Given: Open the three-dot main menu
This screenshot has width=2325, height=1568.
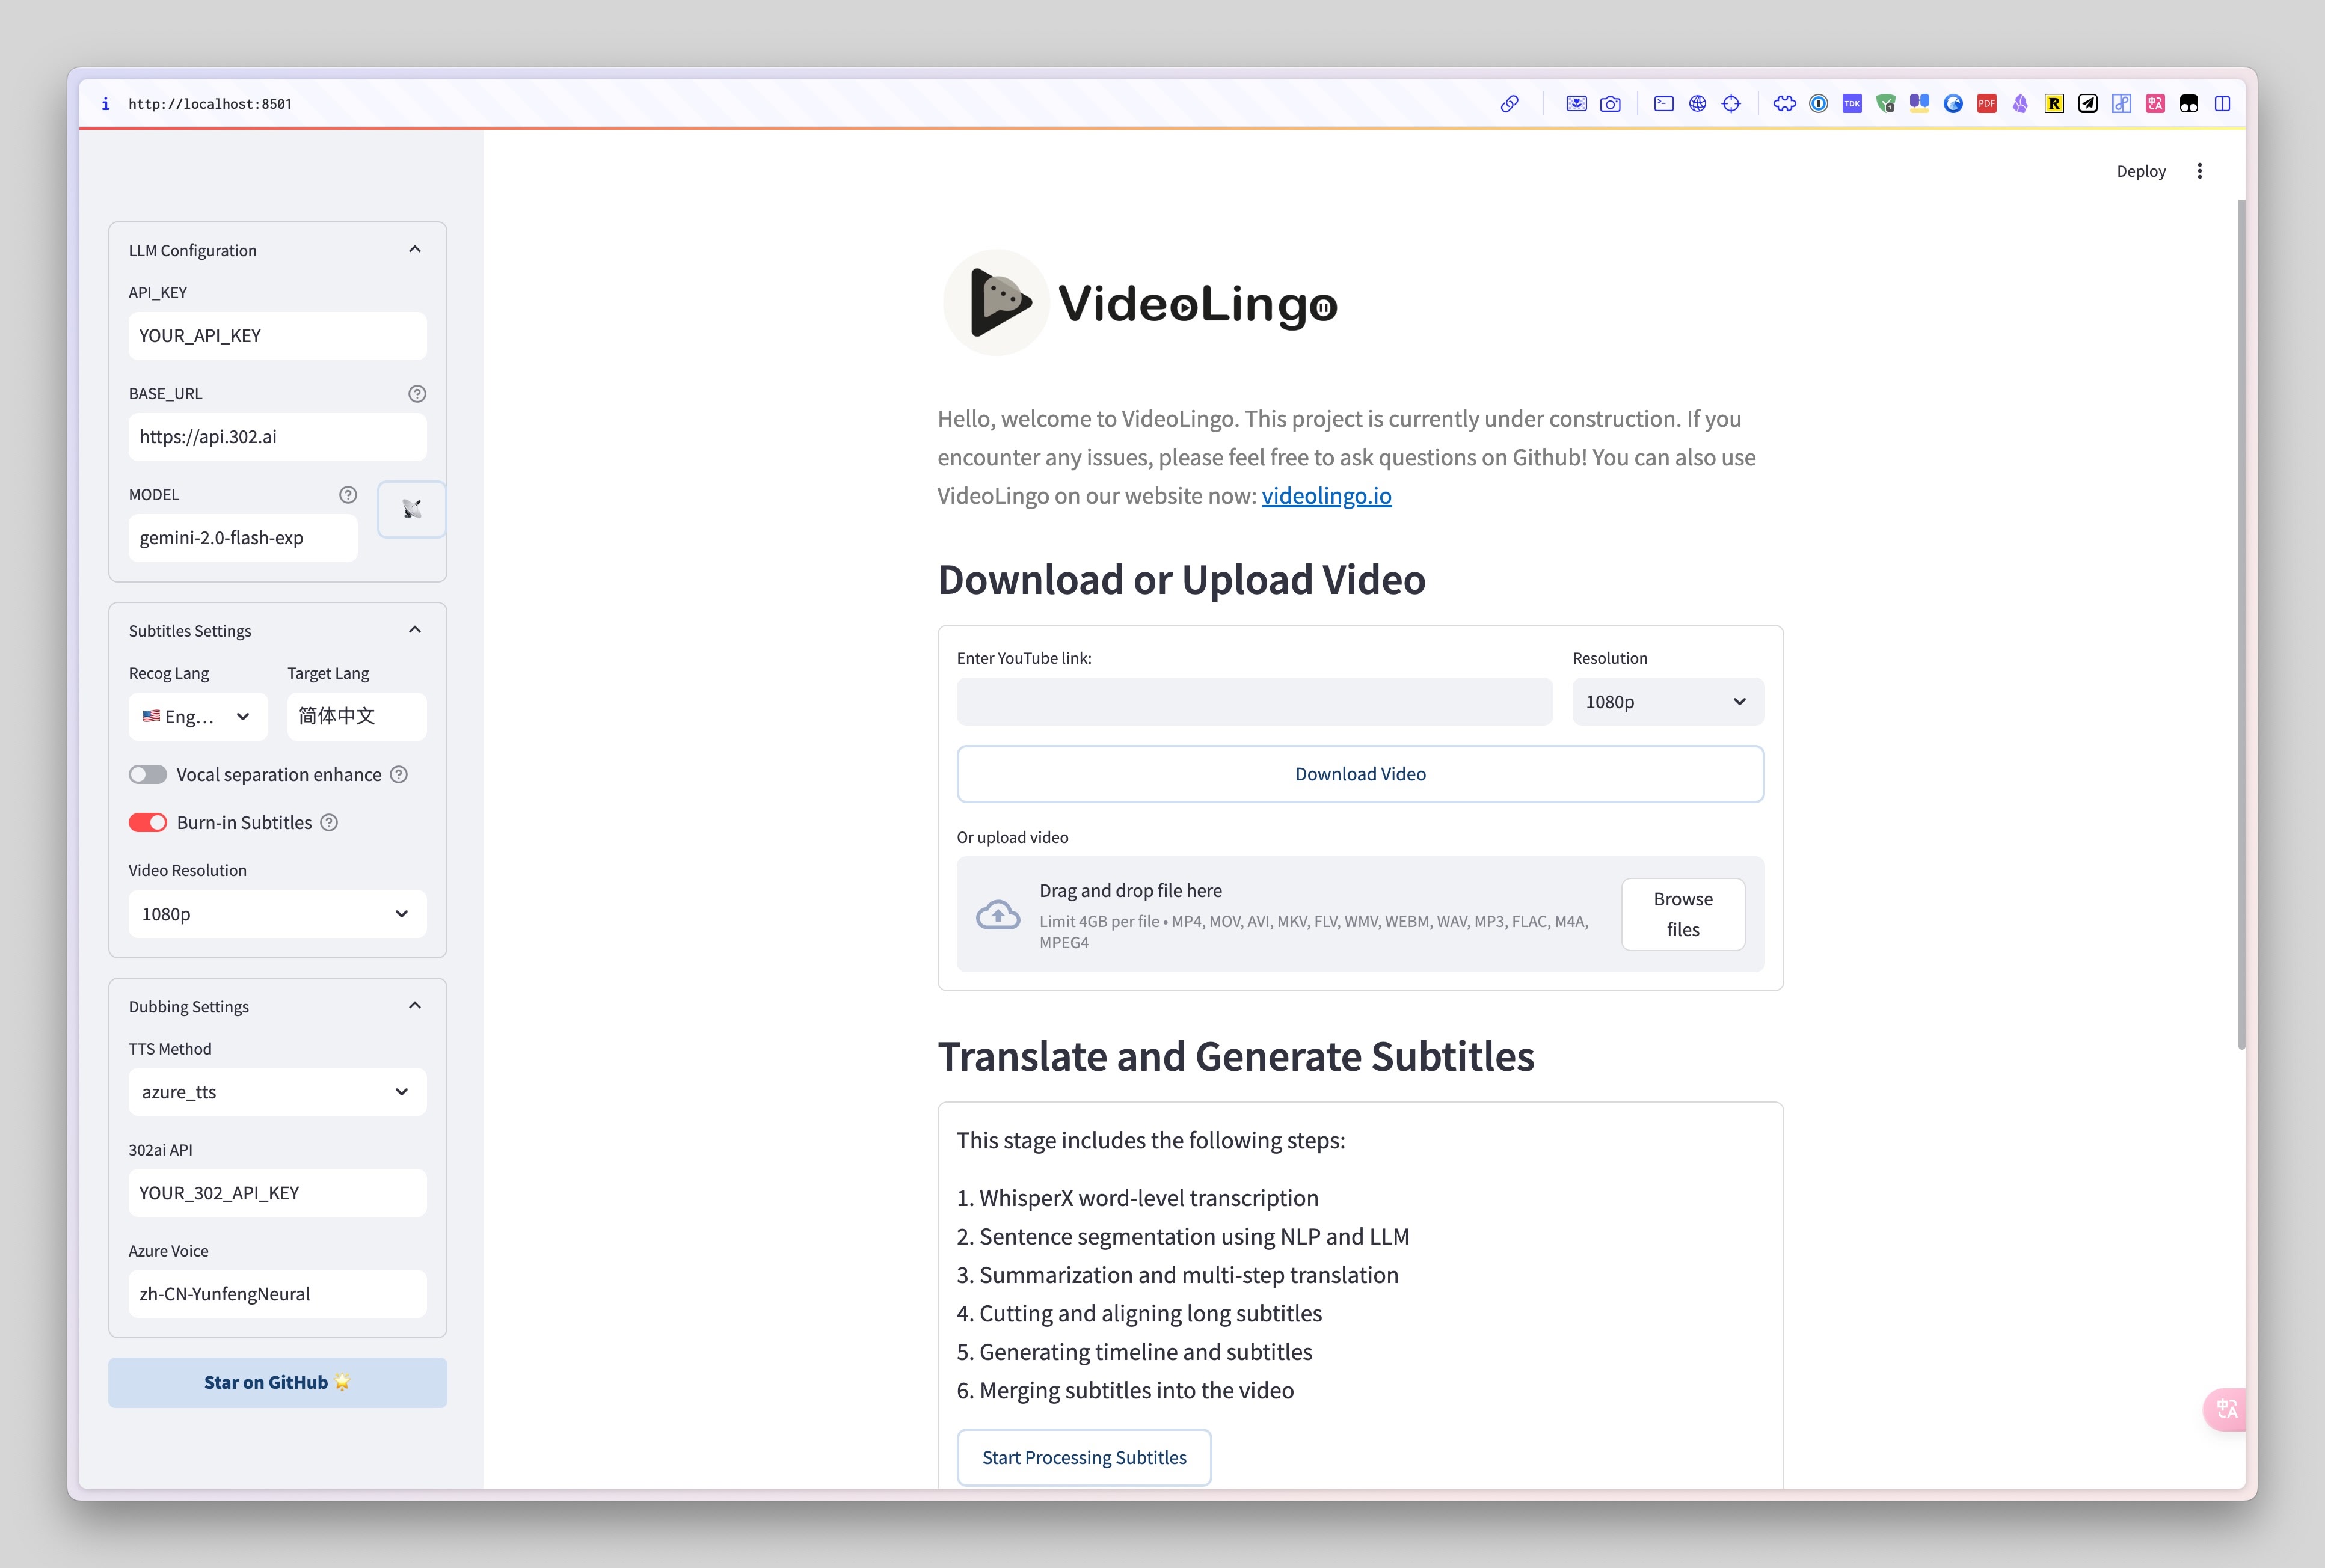Looking at the screenshot, I should click(2199, 171).
